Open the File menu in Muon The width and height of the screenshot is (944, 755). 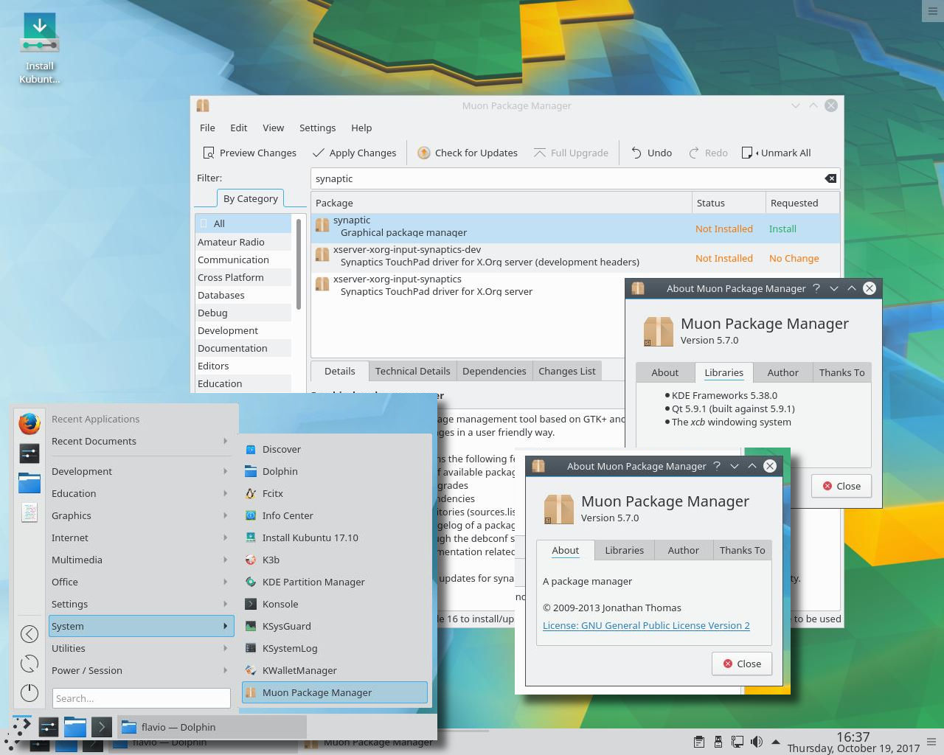pyautogui.click(x=207, y=128)
